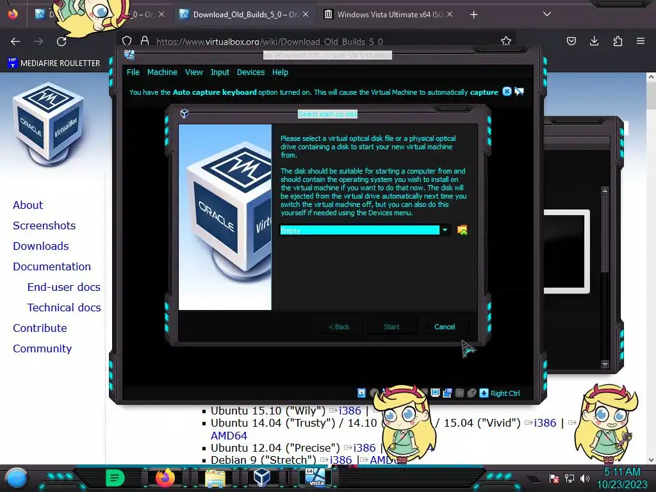Open the Community sidebar link

click(42, 348)
